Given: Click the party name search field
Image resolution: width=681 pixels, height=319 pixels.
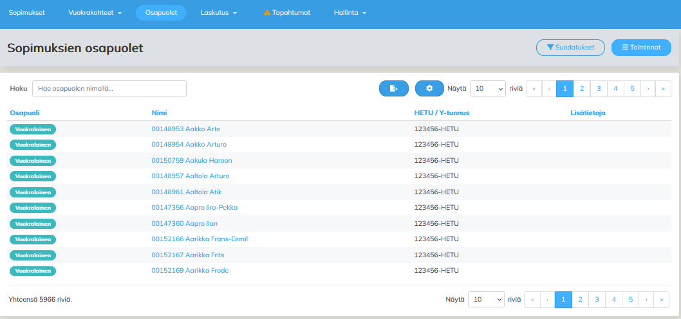Looking at the screenshot, I should 109,89.
